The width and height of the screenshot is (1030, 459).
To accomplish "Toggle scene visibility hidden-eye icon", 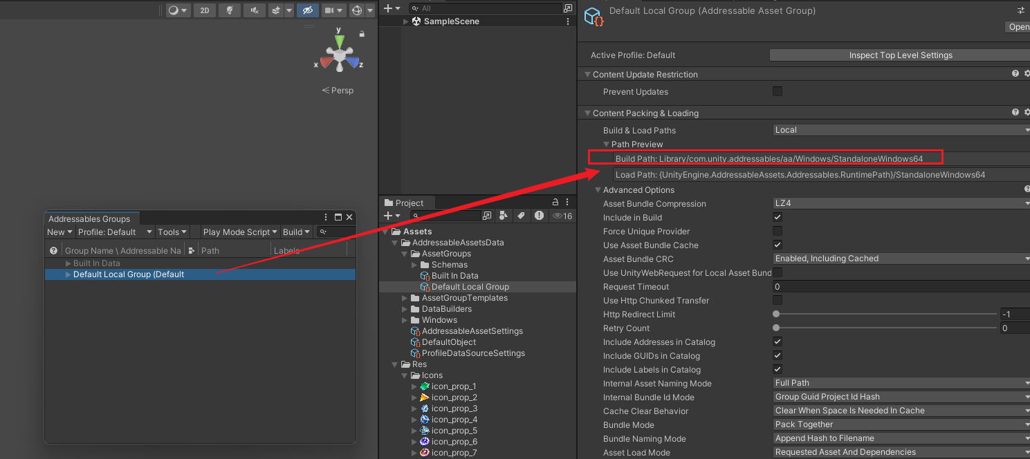I will [308, 10].
